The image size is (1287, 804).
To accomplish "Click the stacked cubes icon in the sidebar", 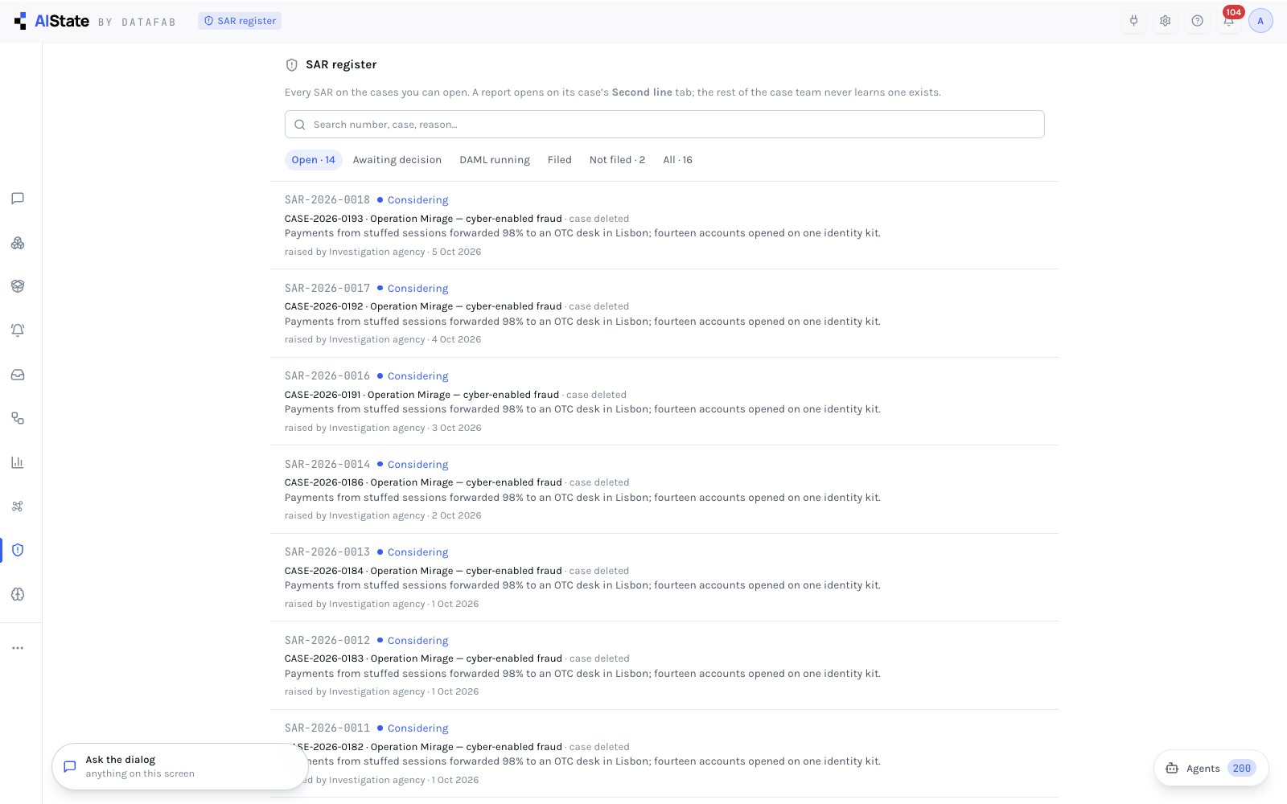I will (18, 243).
